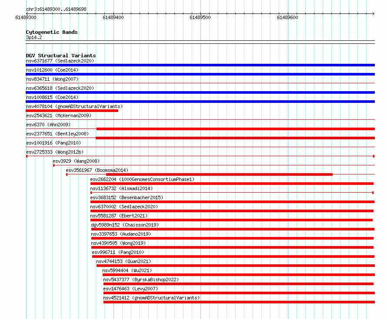
Task: Click the 61489400 ruler position
Action: click(x=113, y=17)
